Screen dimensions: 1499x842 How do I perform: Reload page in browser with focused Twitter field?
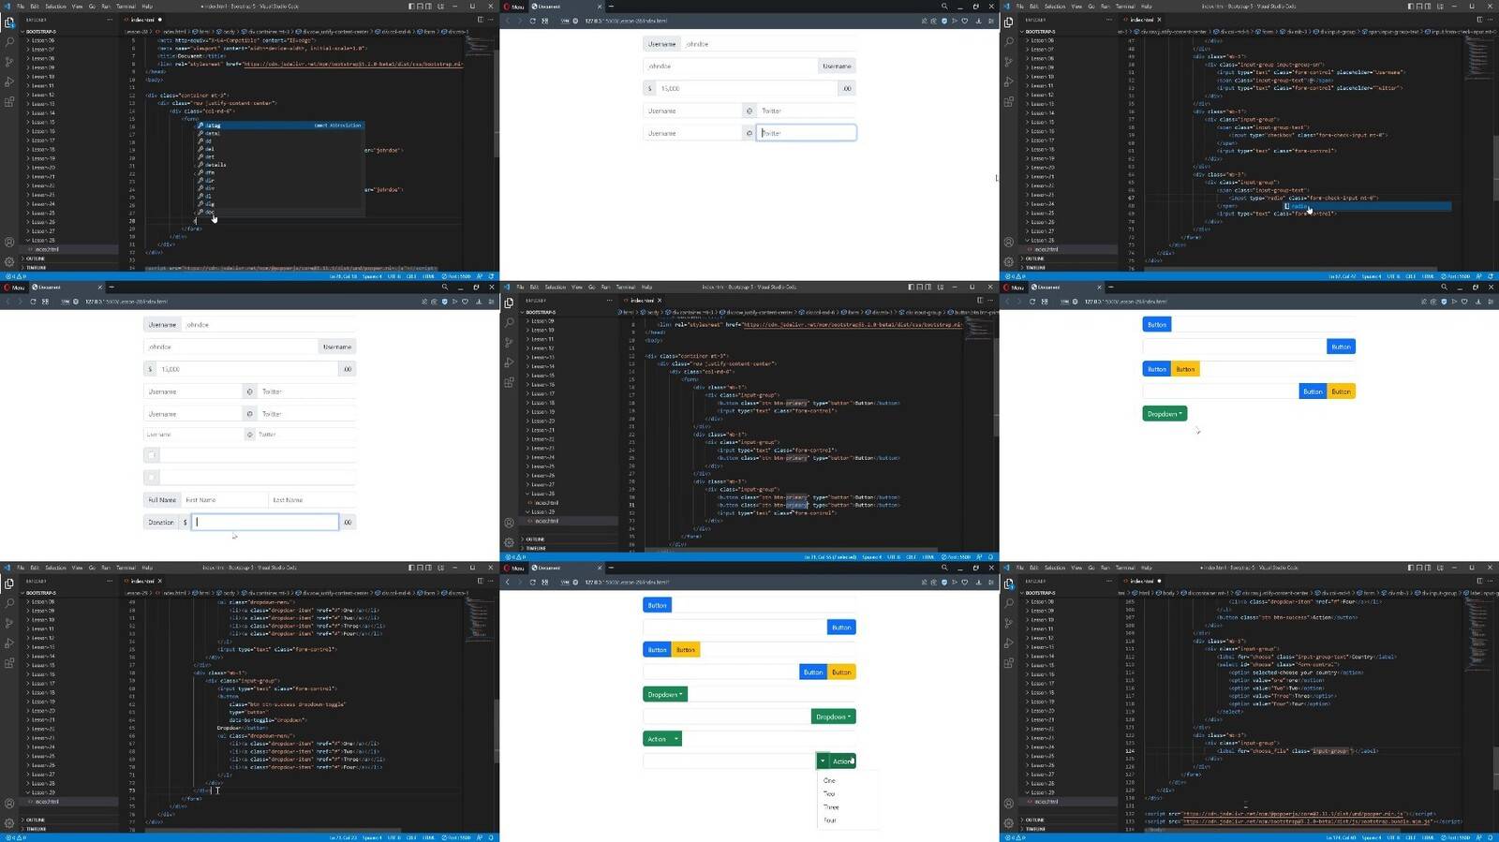pyautogui.click(x=532, y=21)
